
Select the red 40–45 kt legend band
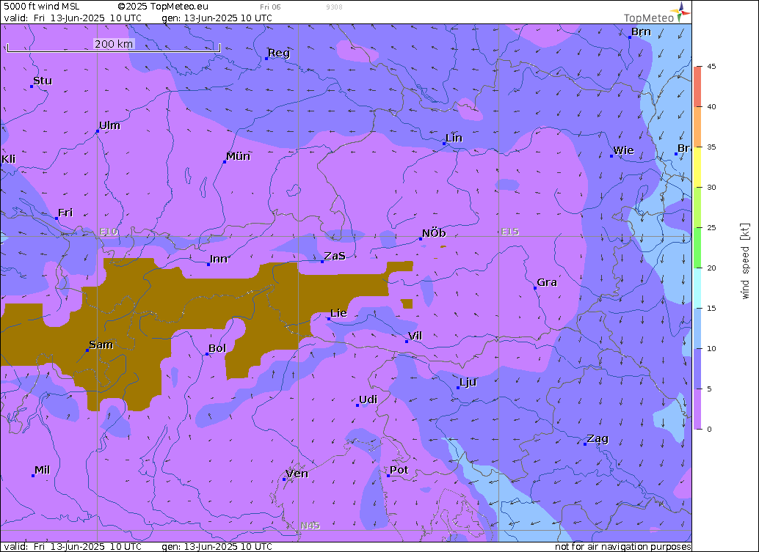(697, 87)
